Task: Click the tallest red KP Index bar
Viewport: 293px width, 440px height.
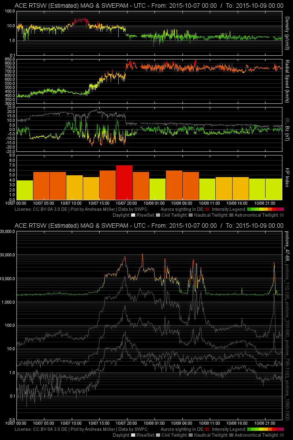Action: 124,183
